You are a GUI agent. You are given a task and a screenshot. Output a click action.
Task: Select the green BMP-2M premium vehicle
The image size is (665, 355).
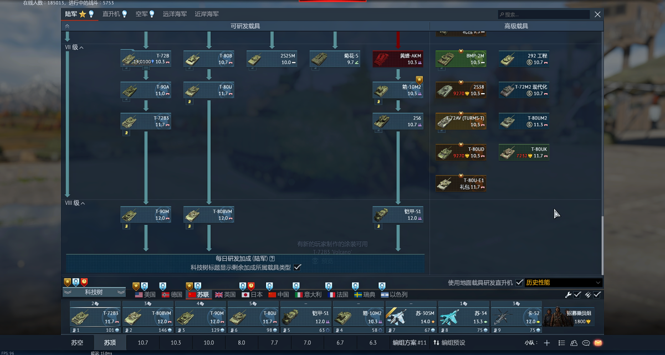[x=461, y=59]
